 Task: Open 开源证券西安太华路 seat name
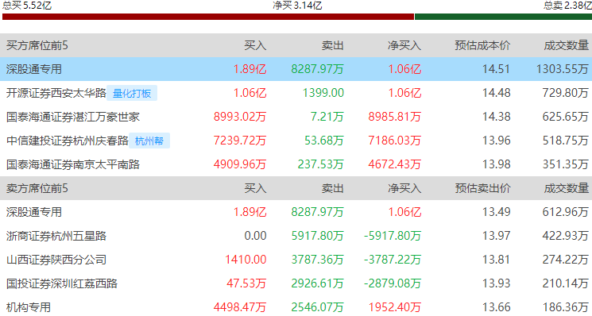(56, 93)
